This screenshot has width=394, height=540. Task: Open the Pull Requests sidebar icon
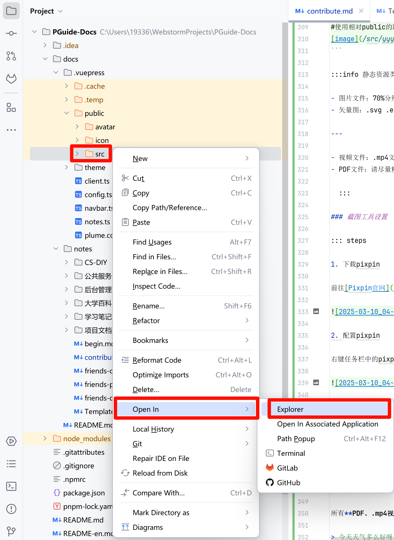[11, 56]
